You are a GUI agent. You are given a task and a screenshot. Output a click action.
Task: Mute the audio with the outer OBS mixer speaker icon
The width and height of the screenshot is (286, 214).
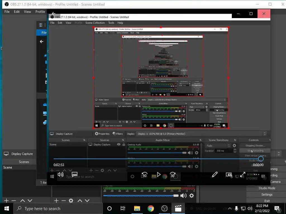click(x=183, y=196)
